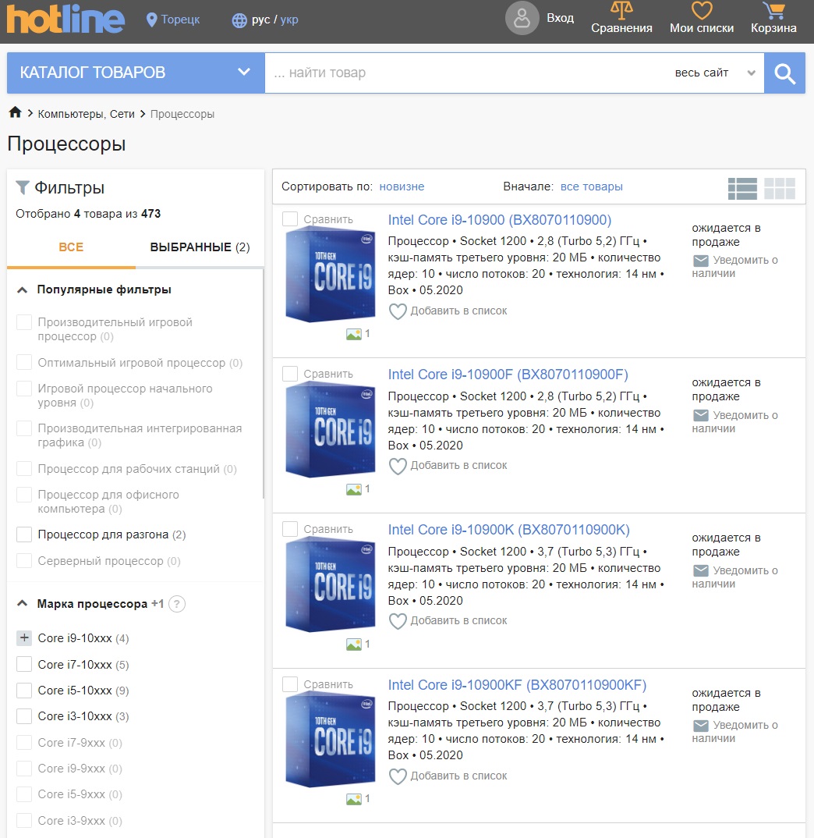
Task: Open весь сайт search scope dropdown
Action: click(x=715, y=73)
